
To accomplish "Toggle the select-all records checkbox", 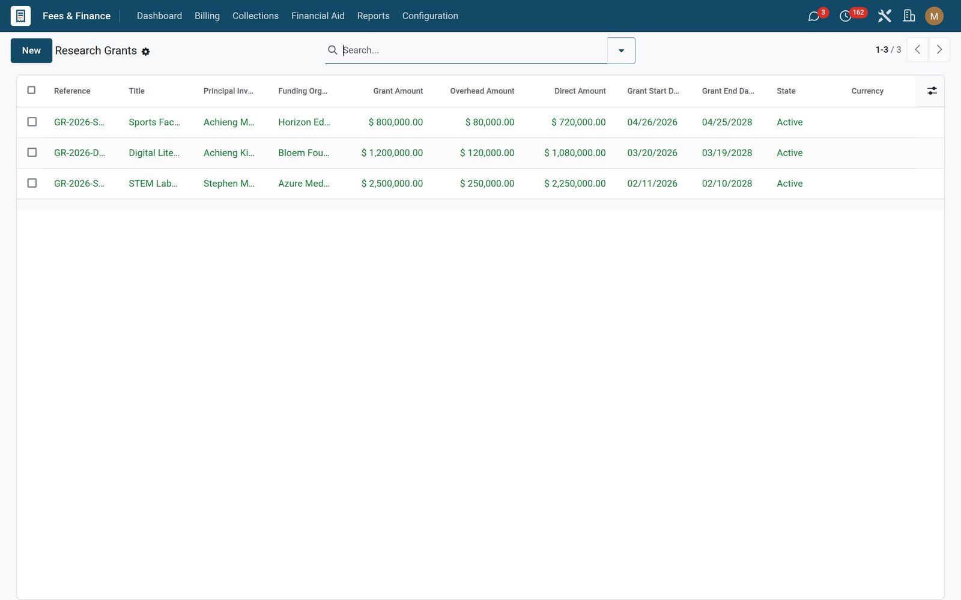I will [31, 90].
